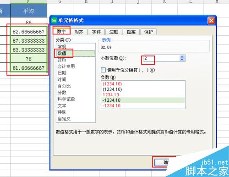Select cell with 81.66666667
Screen dimensions: 229x177
[28, 68]
